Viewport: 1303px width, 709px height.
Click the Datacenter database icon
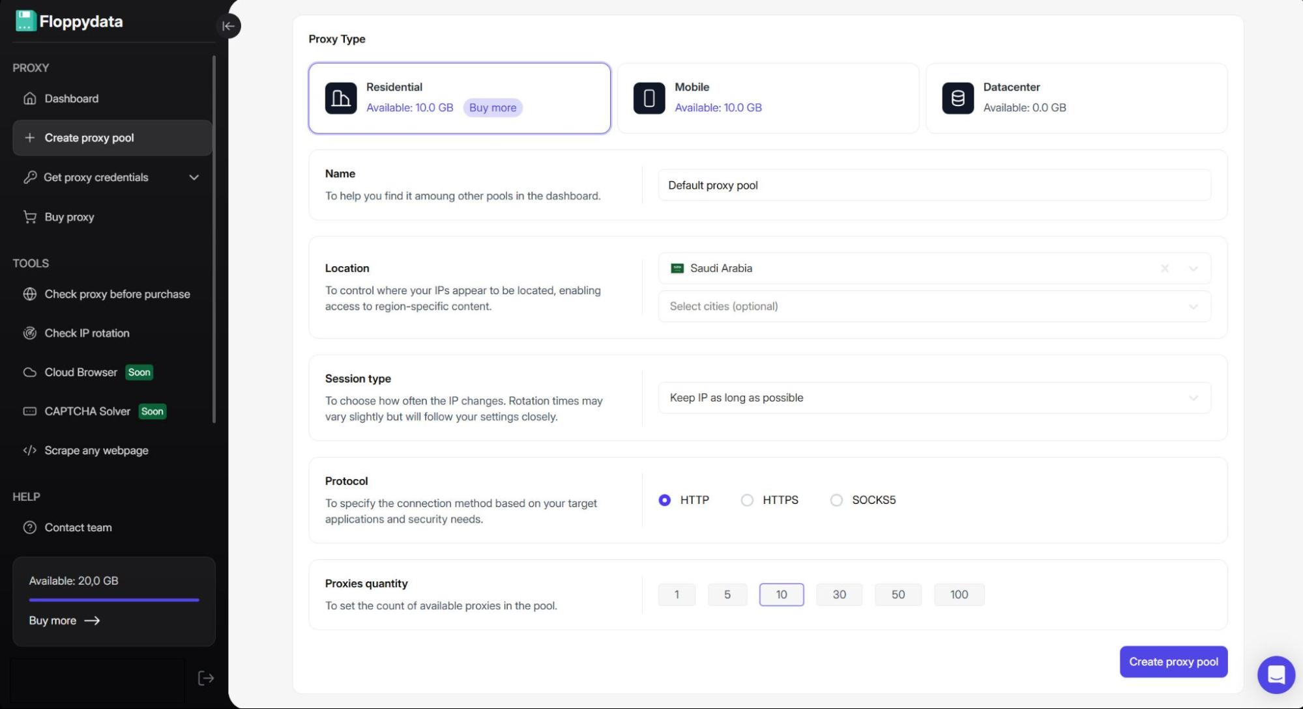[958, 98]
